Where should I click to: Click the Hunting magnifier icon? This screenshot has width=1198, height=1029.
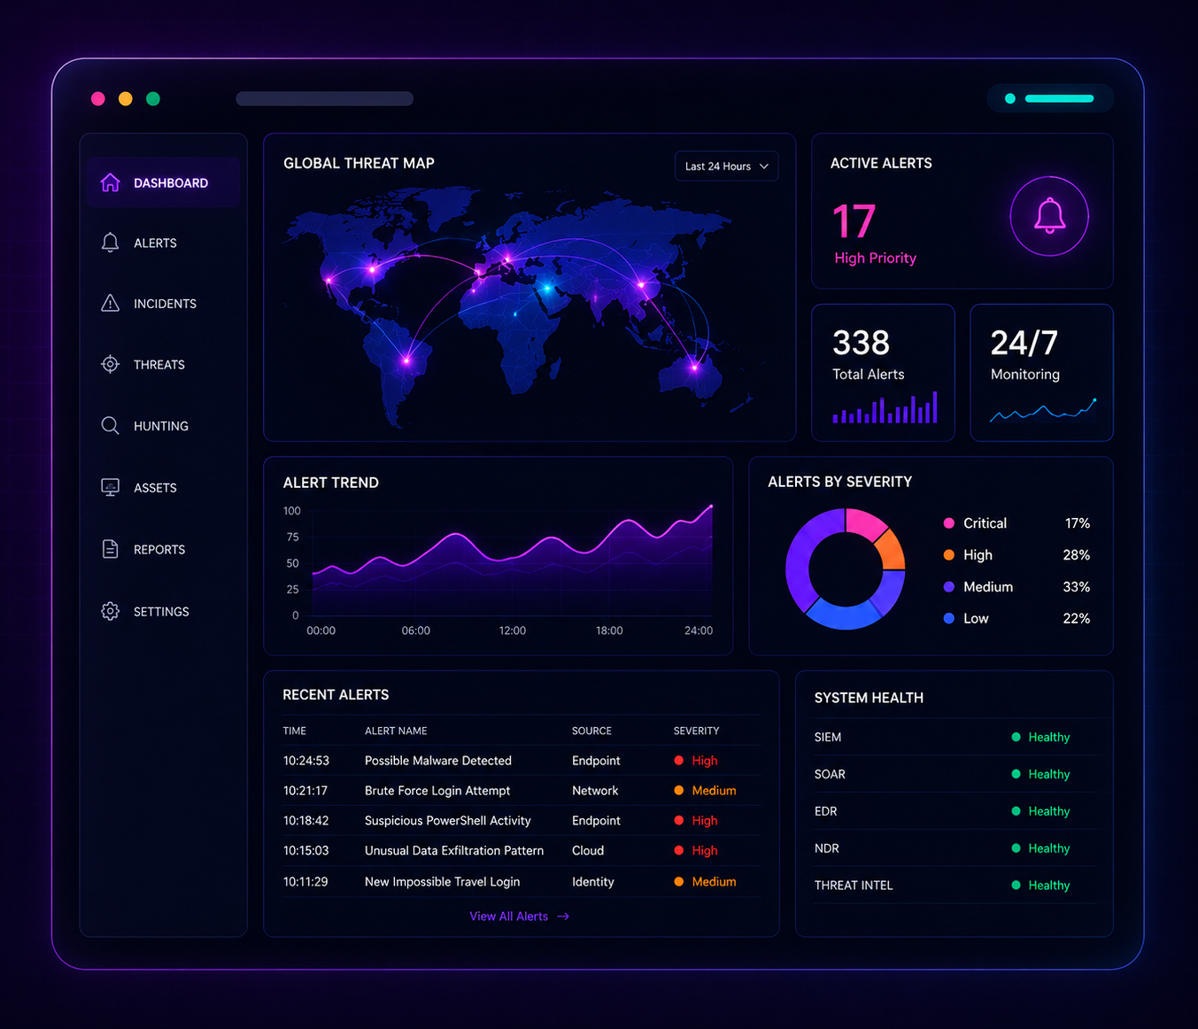(x=110, y=426)
